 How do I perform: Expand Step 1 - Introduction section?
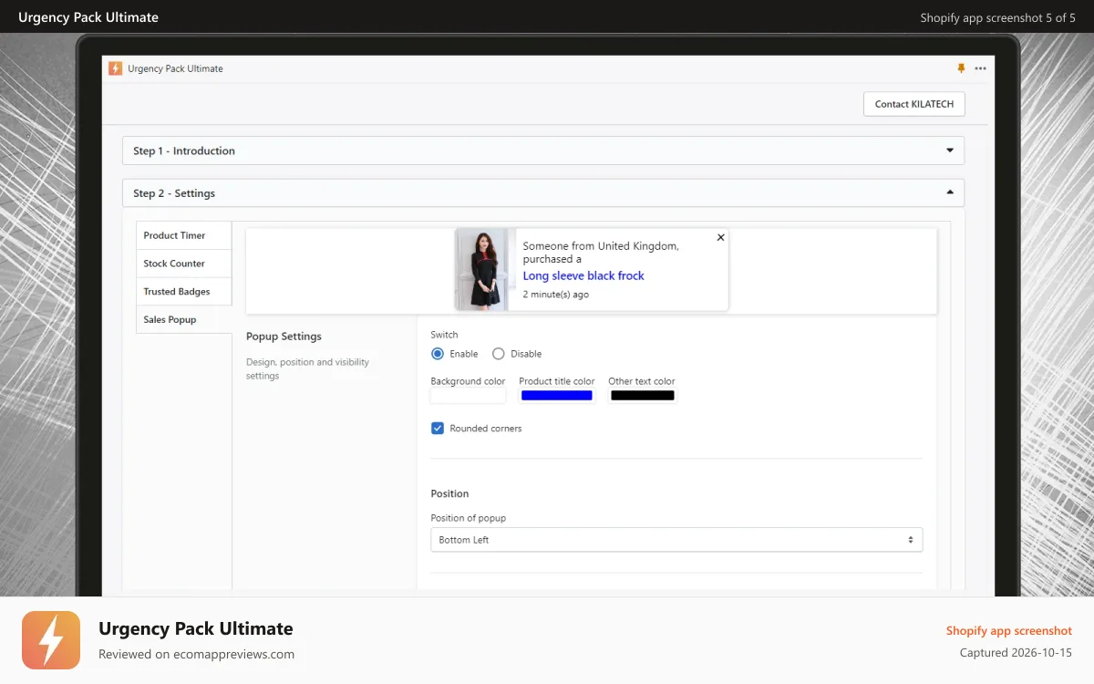[543, 150]
